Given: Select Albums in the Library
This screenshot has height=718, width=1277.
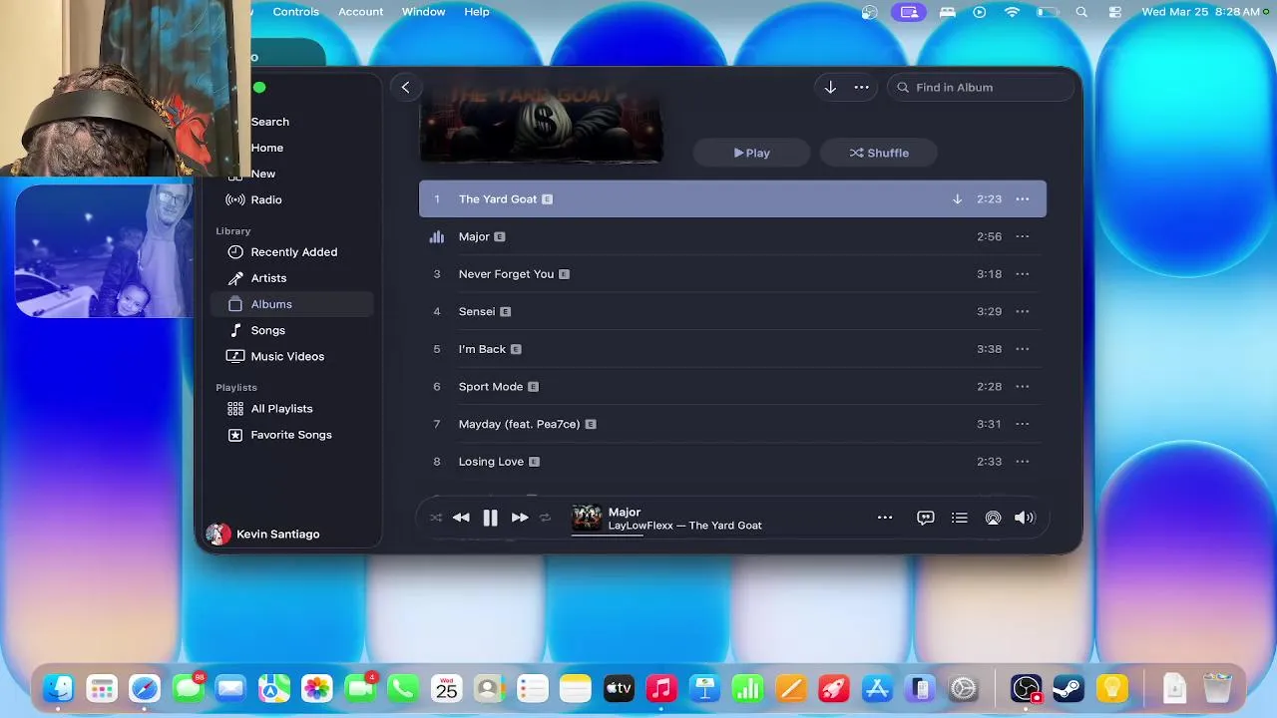Looking at the screenshot, I should pos(291,304).
